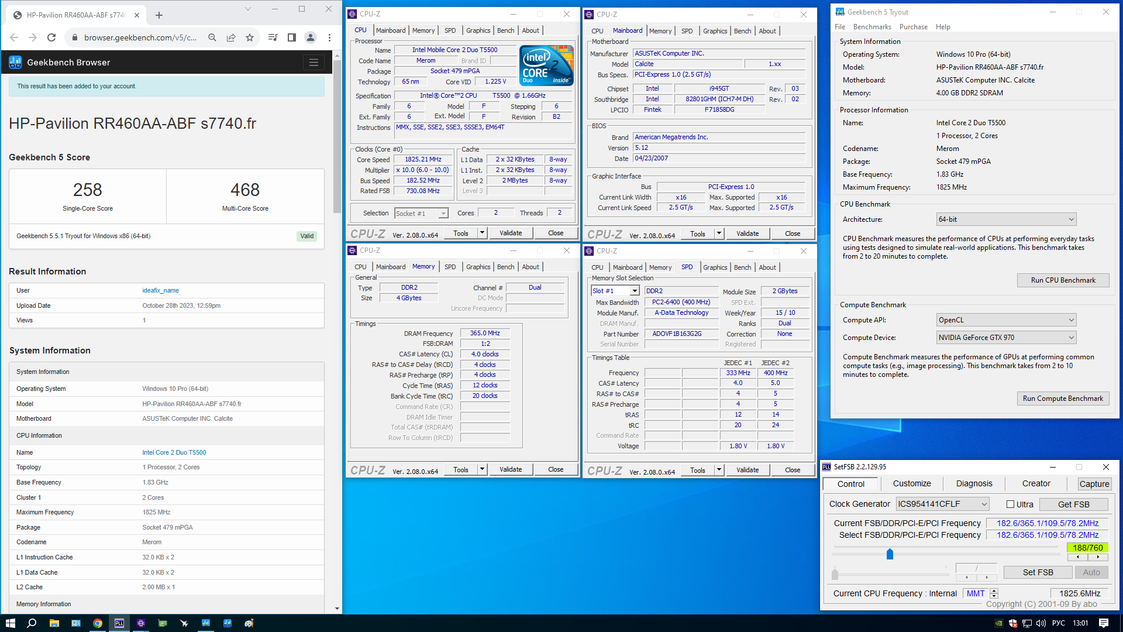Screen dimensions: 1123x632
Task: Click Run CPU Benchmark button
Action: [x=1063, y=280]
